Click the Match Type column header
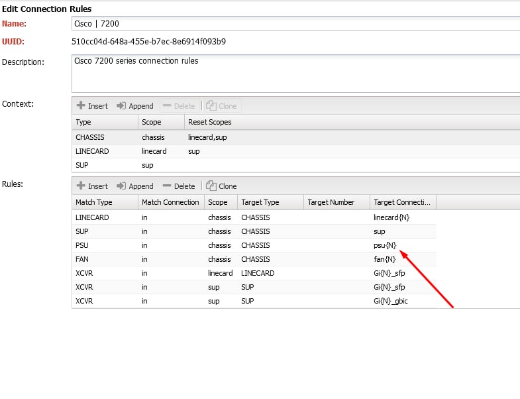The height and width of the screenshot is (399, 520). (x=105, y=202)
